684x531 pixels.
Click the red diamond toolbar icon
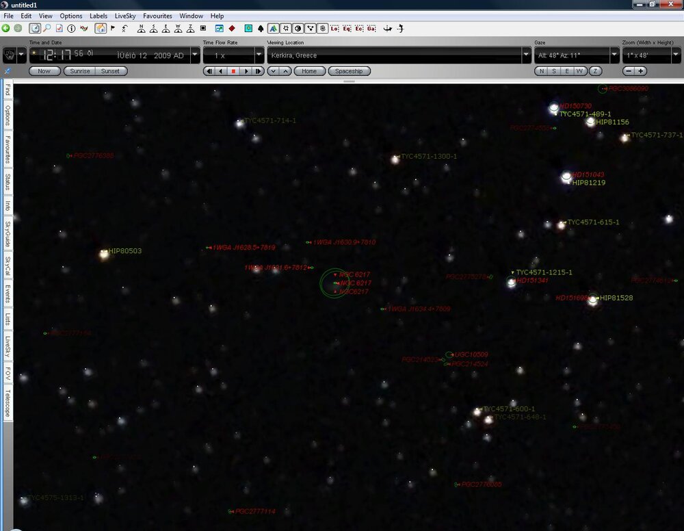click(232, 28)
